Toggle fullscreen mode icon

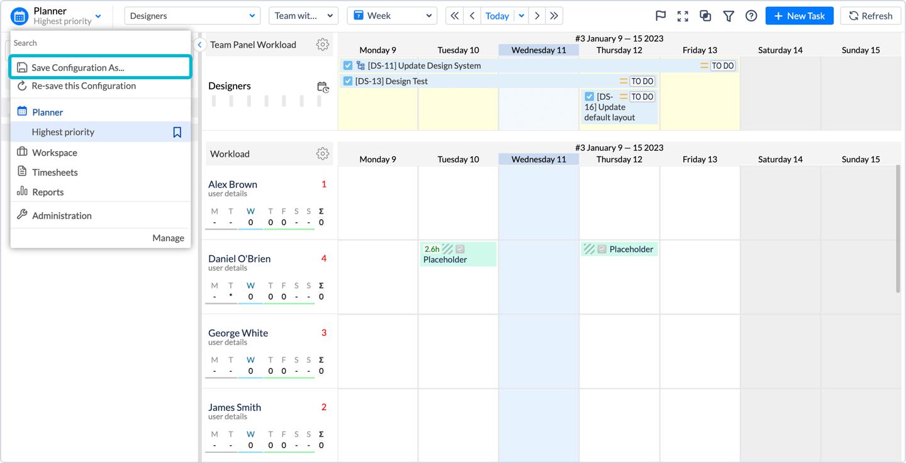point(683,16)
